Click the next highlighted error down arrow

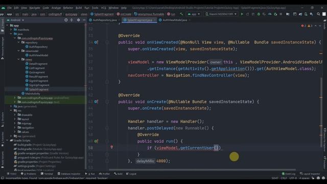320,26
